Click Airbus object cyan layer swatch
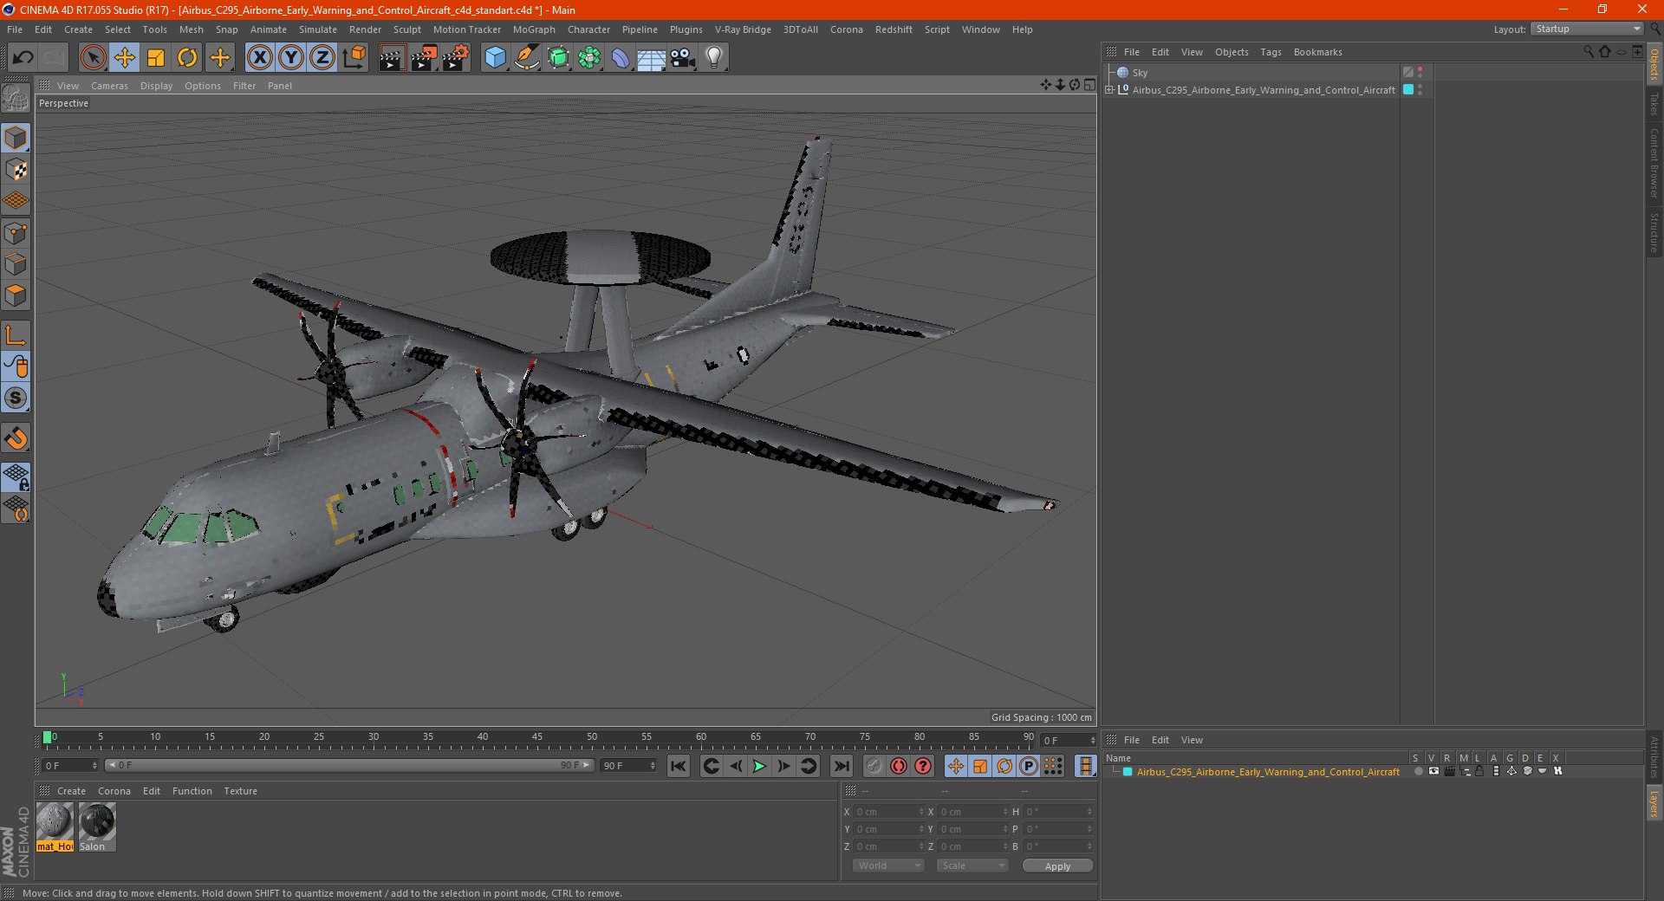 click(x=1408, y=89)
